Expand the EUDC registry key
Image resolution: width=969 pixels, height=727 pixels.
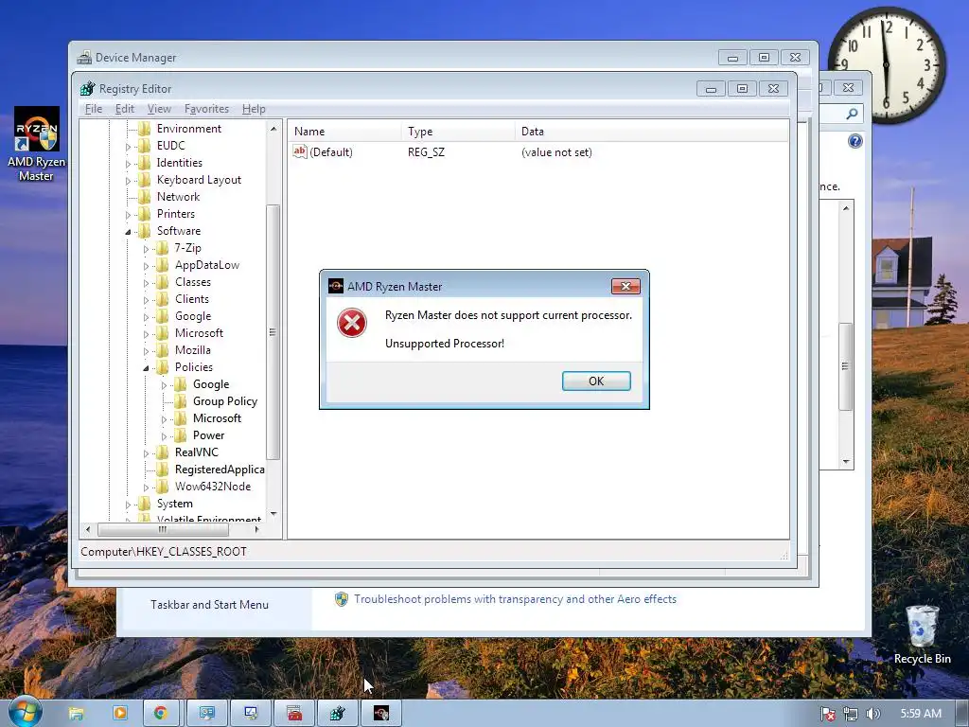128,147
